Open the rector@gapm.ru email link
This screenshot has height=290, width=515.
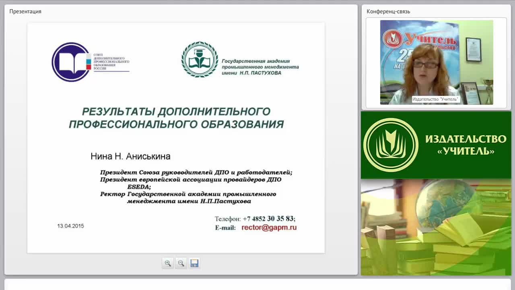point(269,228)
